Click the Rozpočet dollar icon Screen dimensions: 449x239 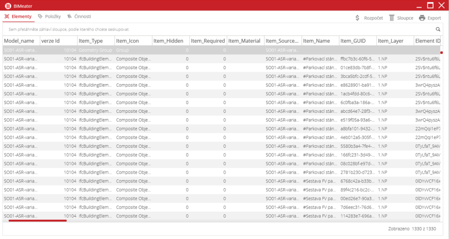(357, 18)
